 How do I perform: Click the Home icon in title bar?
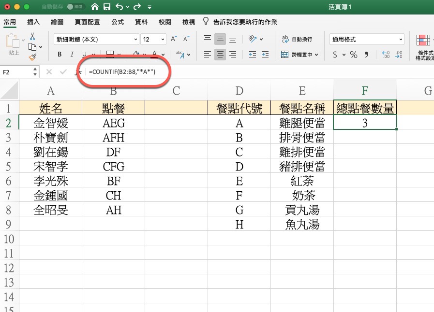coord(95,7)
